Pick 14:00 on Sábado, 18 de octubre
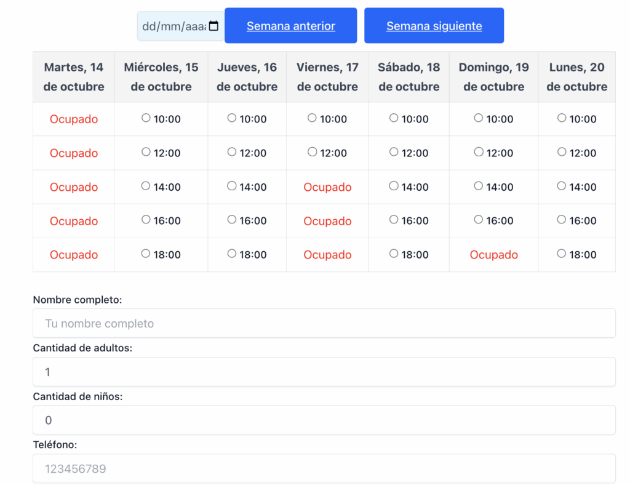 (x=394, y=186)
